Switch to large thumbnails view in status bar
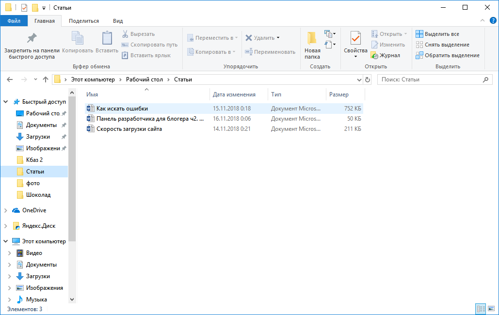The width and height of the screenshot is (499, 315). tap(491, 309)
